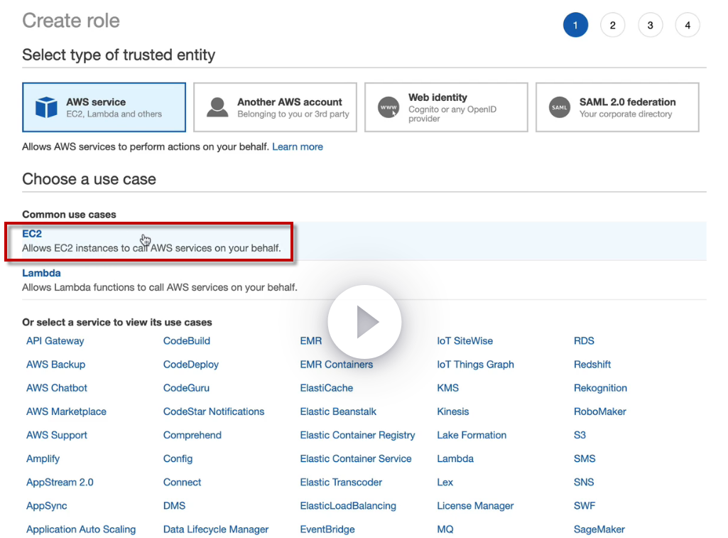Open the RoboMaker service link
This screenshot has width=728, height=538.
click(600, 411)
